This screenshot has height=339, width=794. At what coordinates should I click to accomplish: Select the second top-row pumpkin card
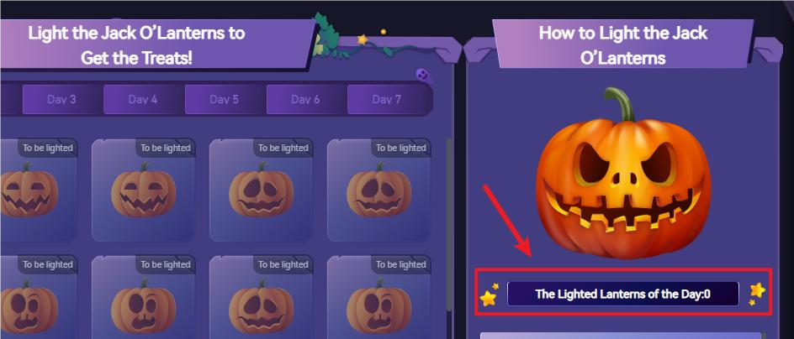[143, 190]
